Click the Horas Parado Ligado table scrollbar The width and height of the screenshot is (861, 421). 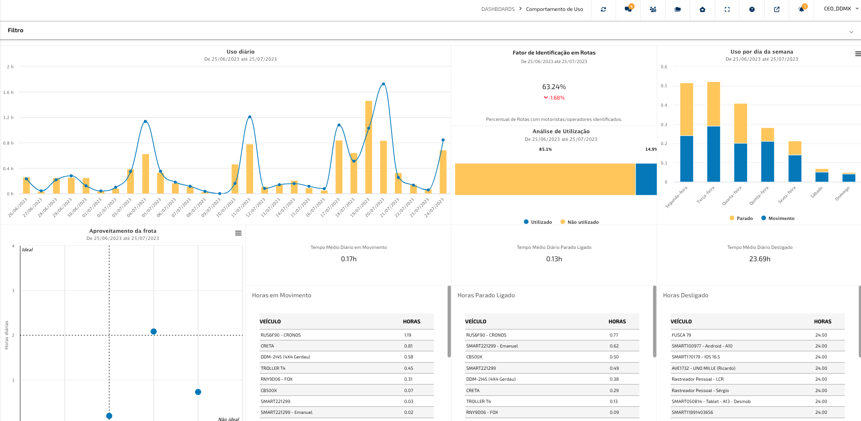[x=655, y=321]
